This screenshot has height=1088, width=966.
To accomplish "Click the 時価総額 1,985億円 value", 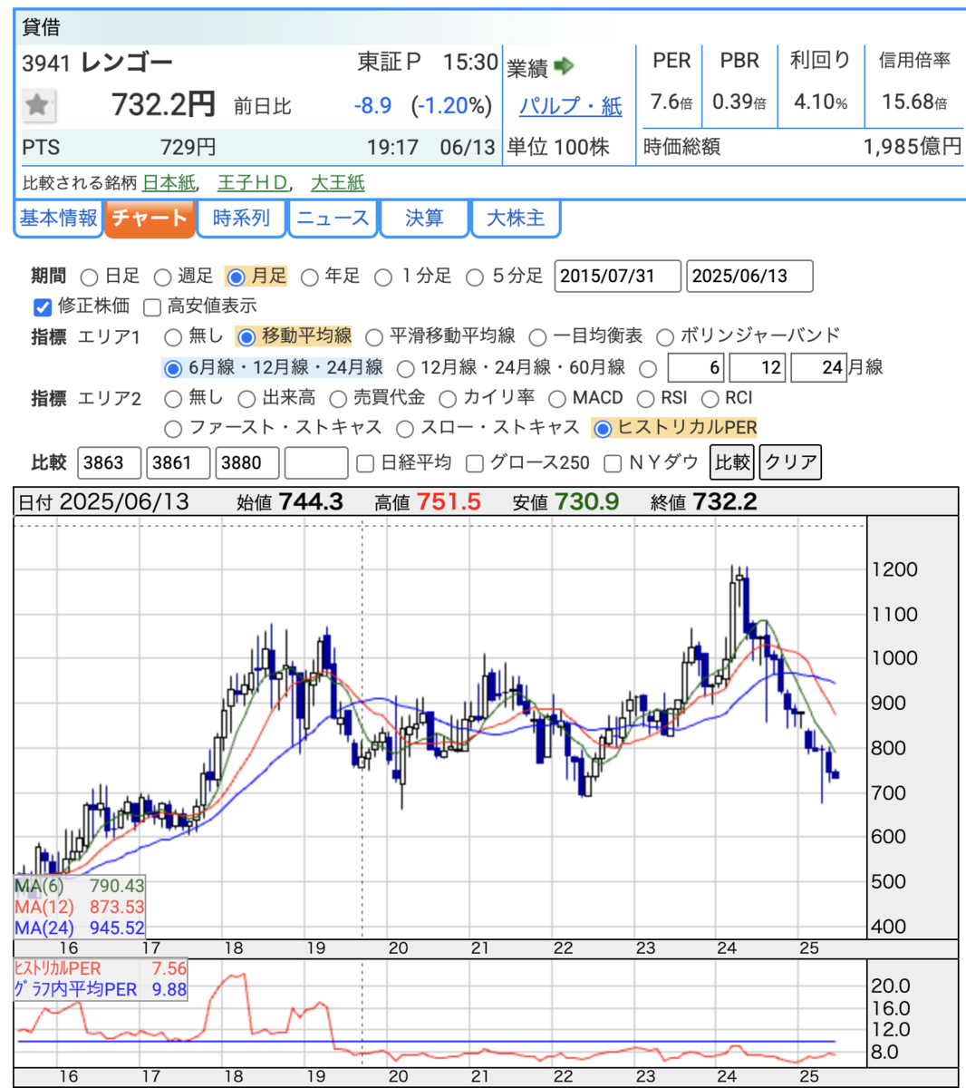I will pyautogui.click(x=913, y=147).
